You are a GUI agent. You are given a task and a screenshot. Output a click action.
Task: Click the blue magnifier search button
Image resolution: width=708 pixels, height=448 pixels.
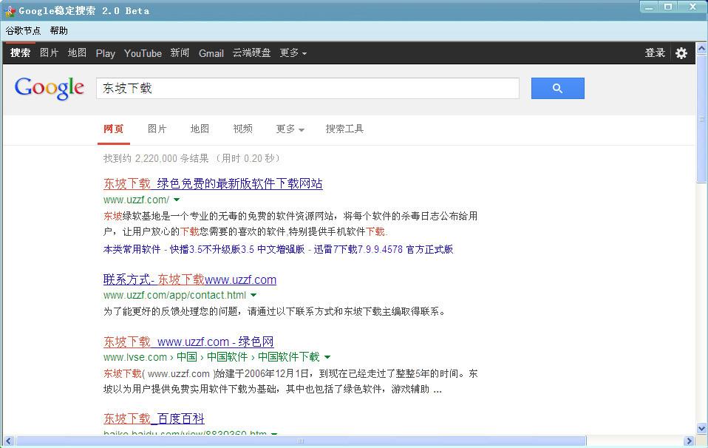[558, 88]
